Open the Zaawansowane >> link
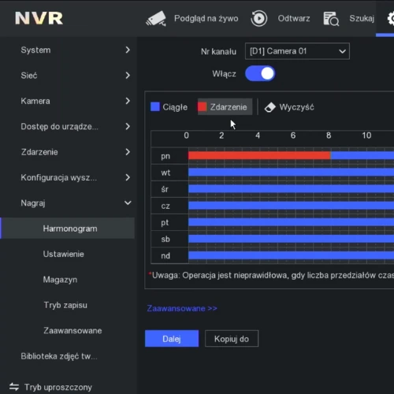 click(182, 308)
